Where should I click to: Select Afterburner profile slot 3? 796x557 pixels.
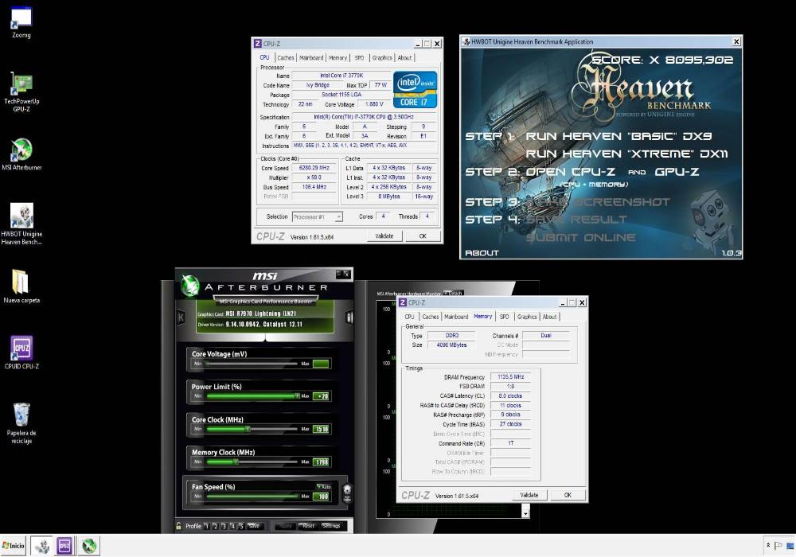(x=224, y=526)
